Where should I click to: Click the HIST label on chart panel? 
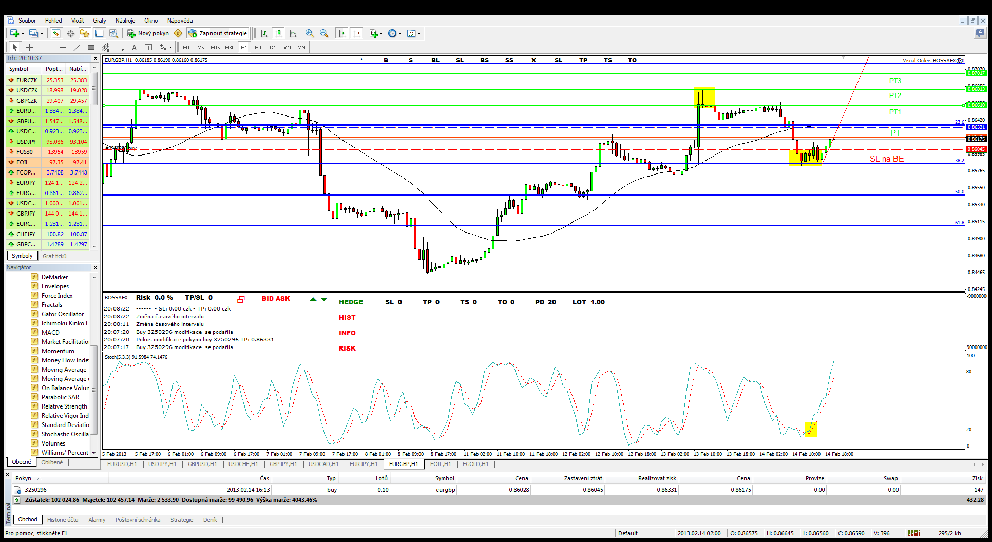pos(347,318)
